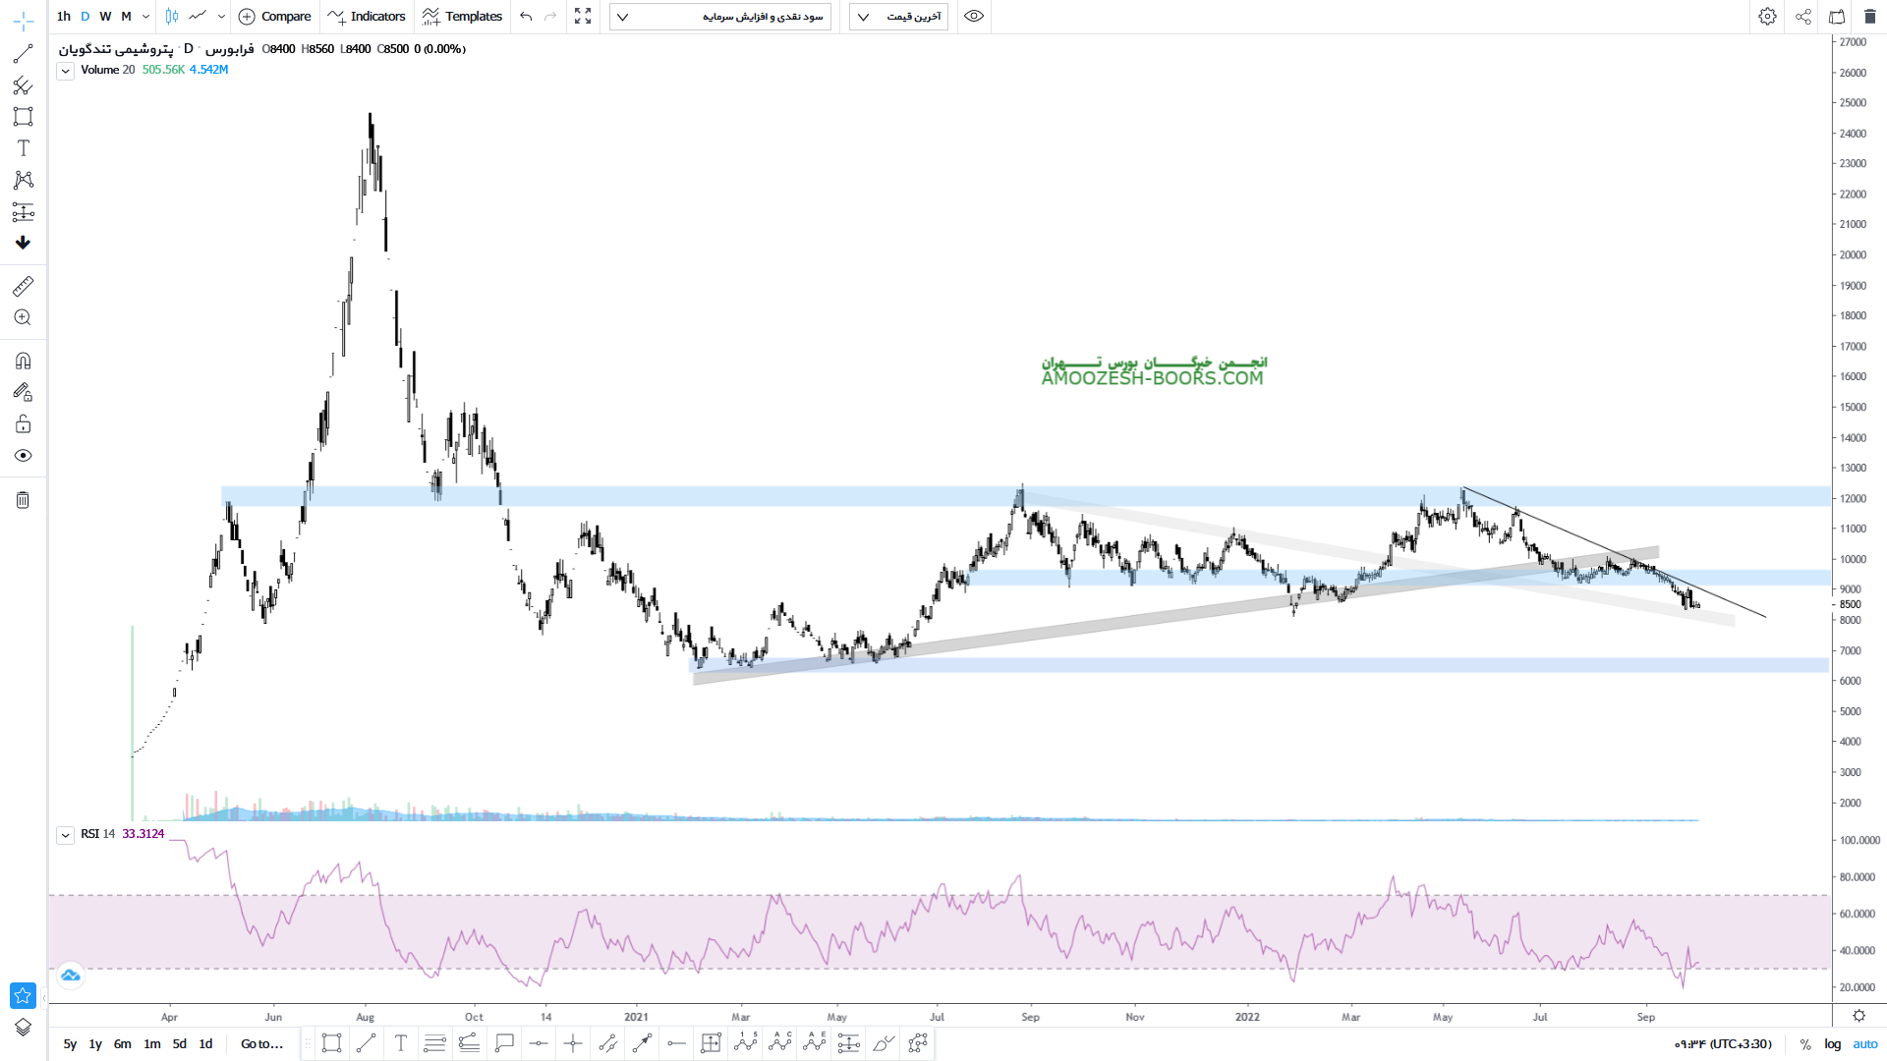
Task: Collapse the Volume indicator legend
Action: click(65, 71)
